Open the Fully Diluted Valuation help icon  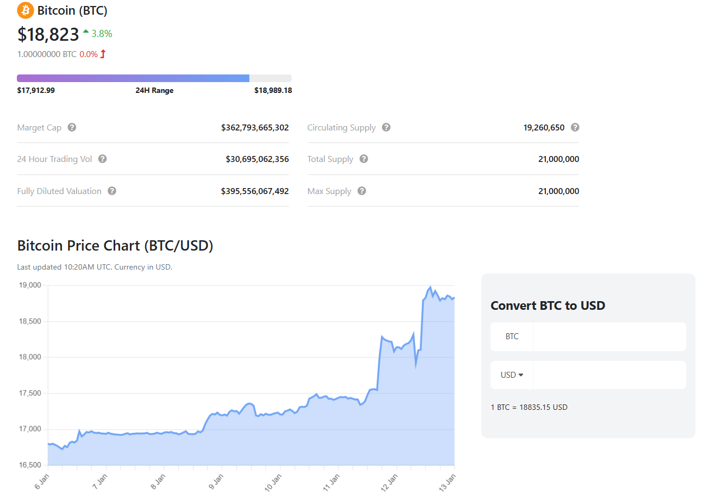pos(112,191)
